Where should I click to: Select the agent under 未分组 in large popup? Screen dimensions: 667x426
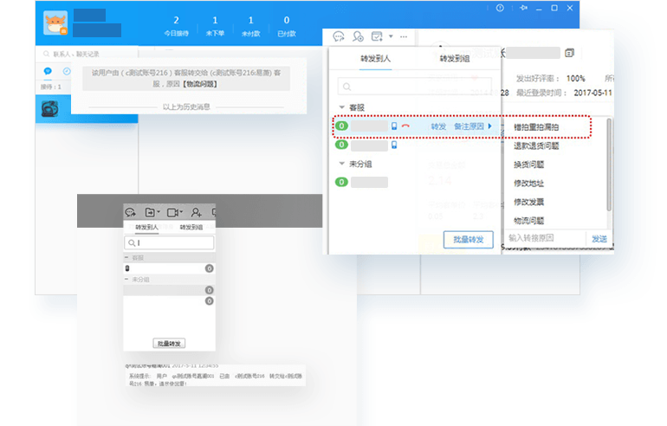point(369,183)
